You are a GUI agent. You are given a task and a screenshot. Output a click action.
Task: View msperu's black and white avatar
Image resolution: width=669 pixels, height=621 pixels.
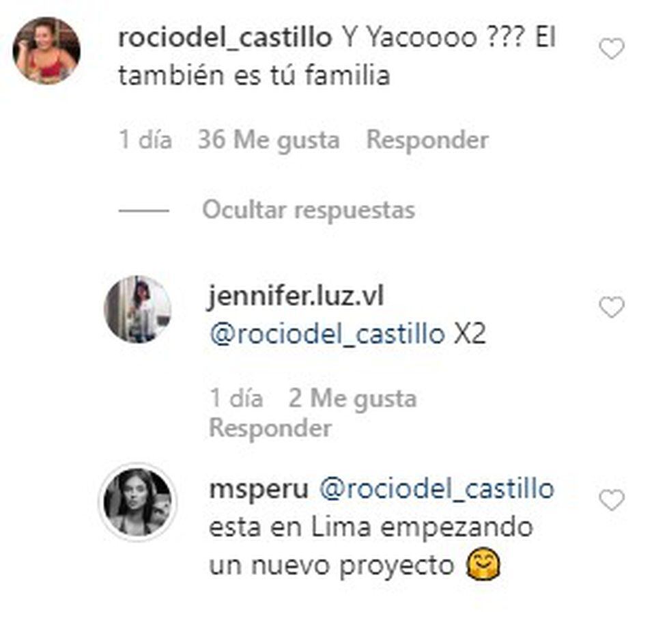coord(138,502)
